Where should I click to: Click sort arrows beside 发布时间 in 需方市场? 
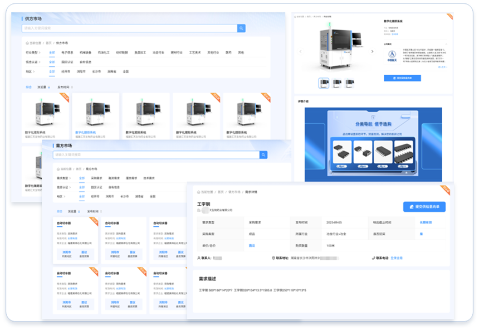[x=101, y=211]
